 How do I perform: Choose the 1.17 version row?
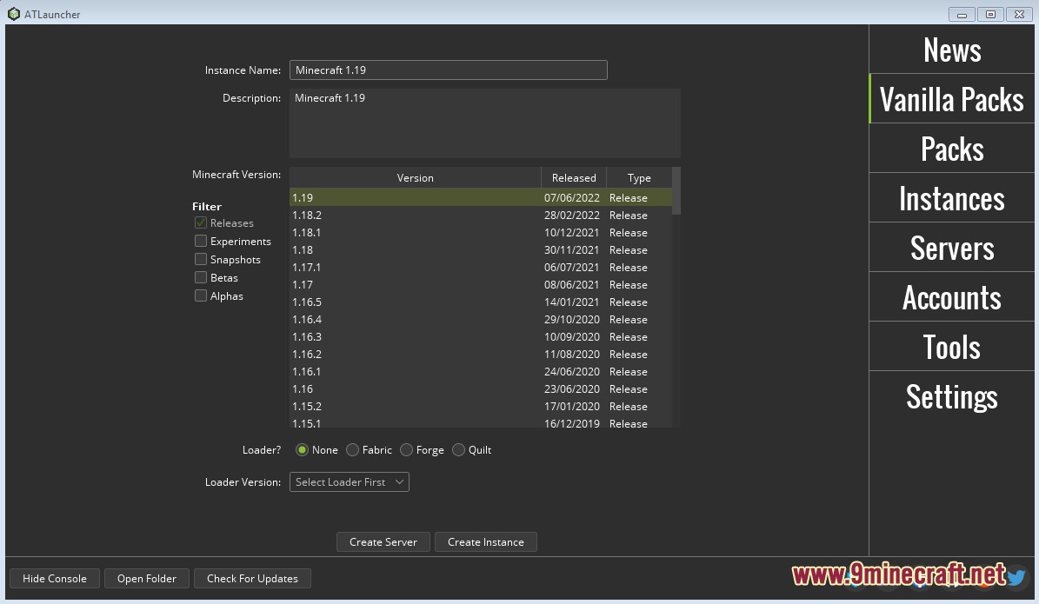[x=481, y=285]
